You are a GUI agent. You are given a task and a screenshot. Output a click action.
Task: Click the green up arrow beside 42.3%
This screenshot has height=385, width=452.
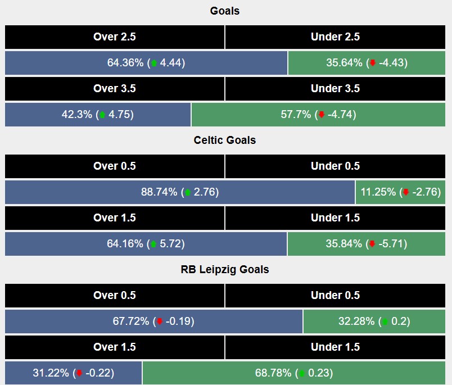coord(102,115)
